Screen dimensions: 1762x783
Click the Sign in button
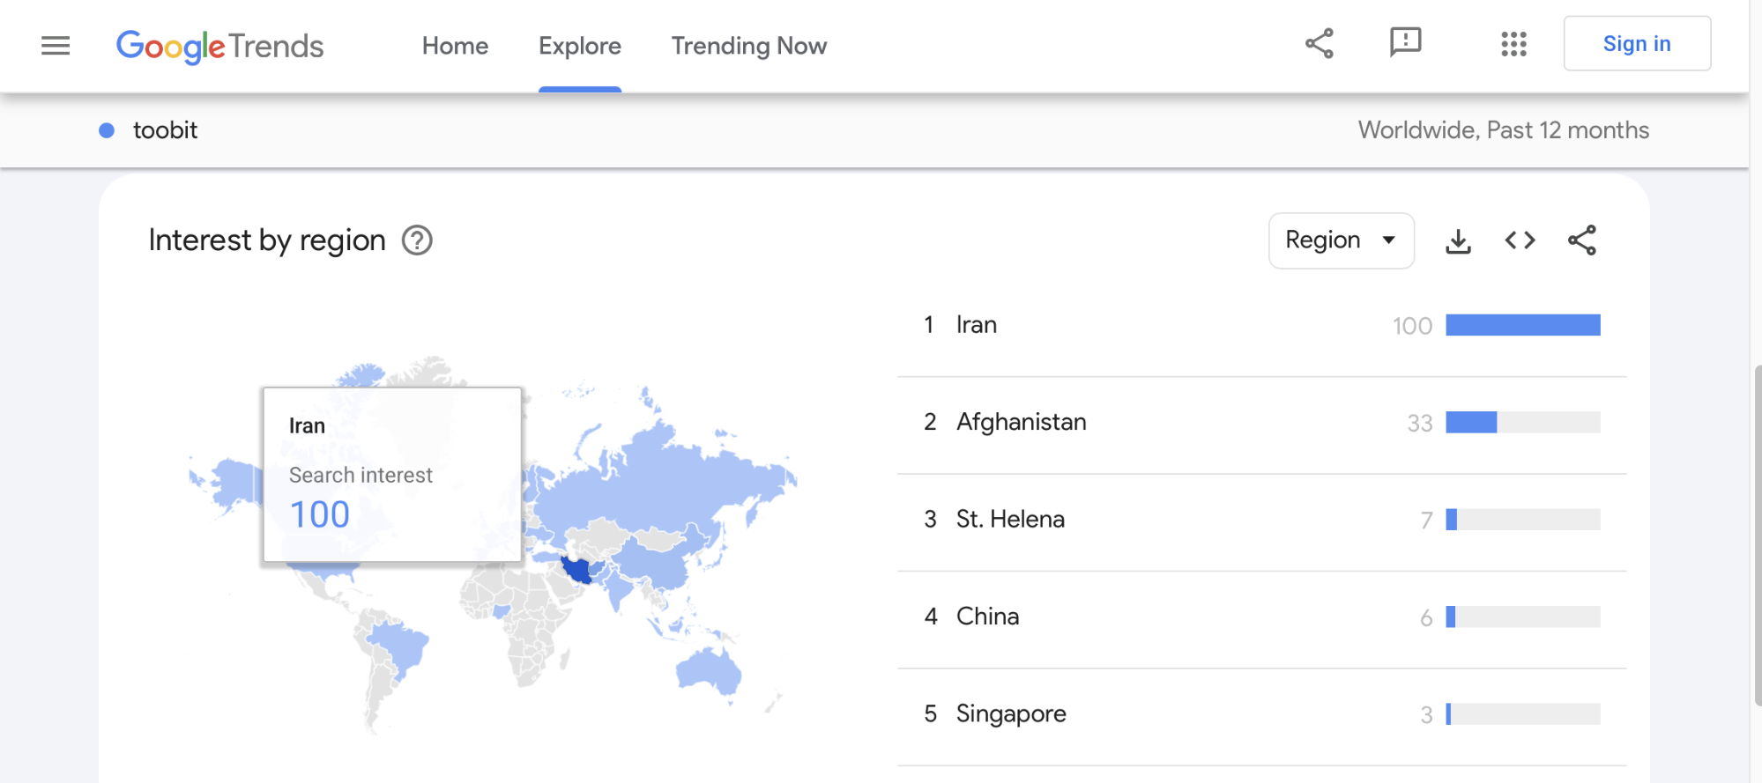point(1636,44)
